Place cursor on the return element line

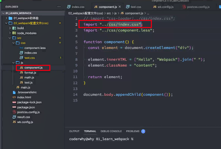point(105,77)
